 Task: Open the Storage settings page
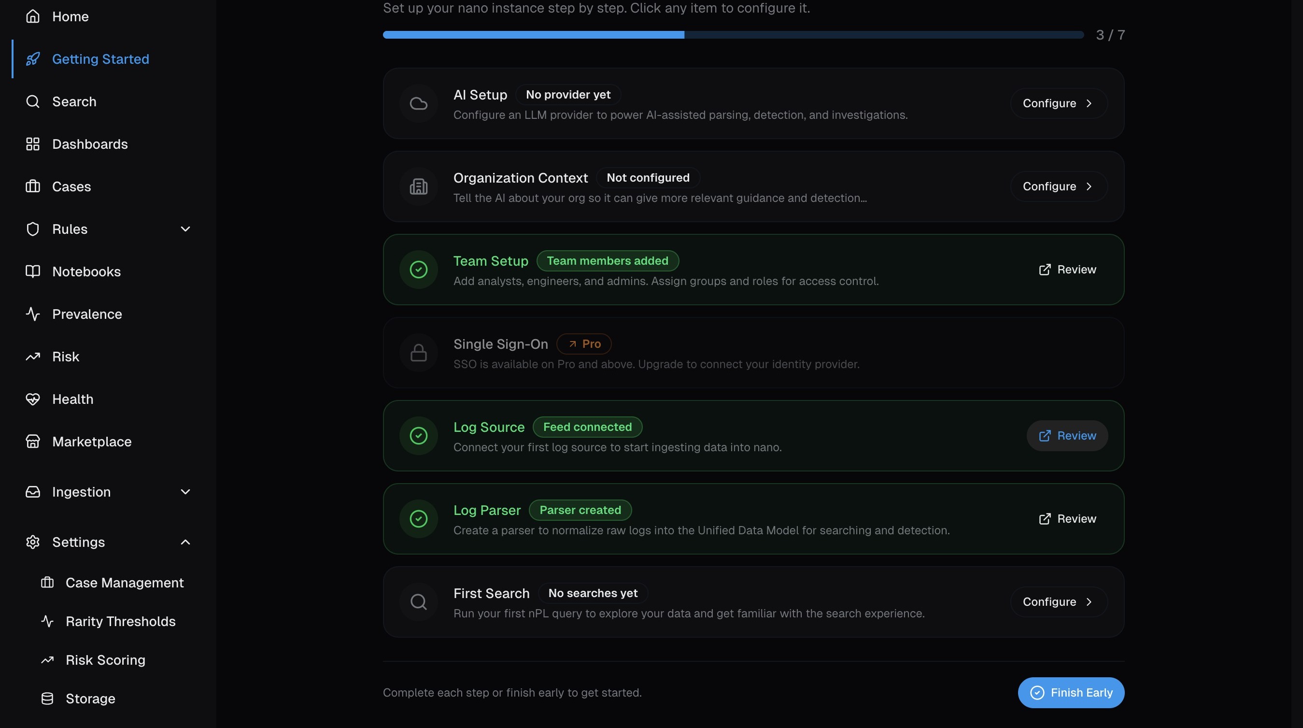(x=90, y=699)
